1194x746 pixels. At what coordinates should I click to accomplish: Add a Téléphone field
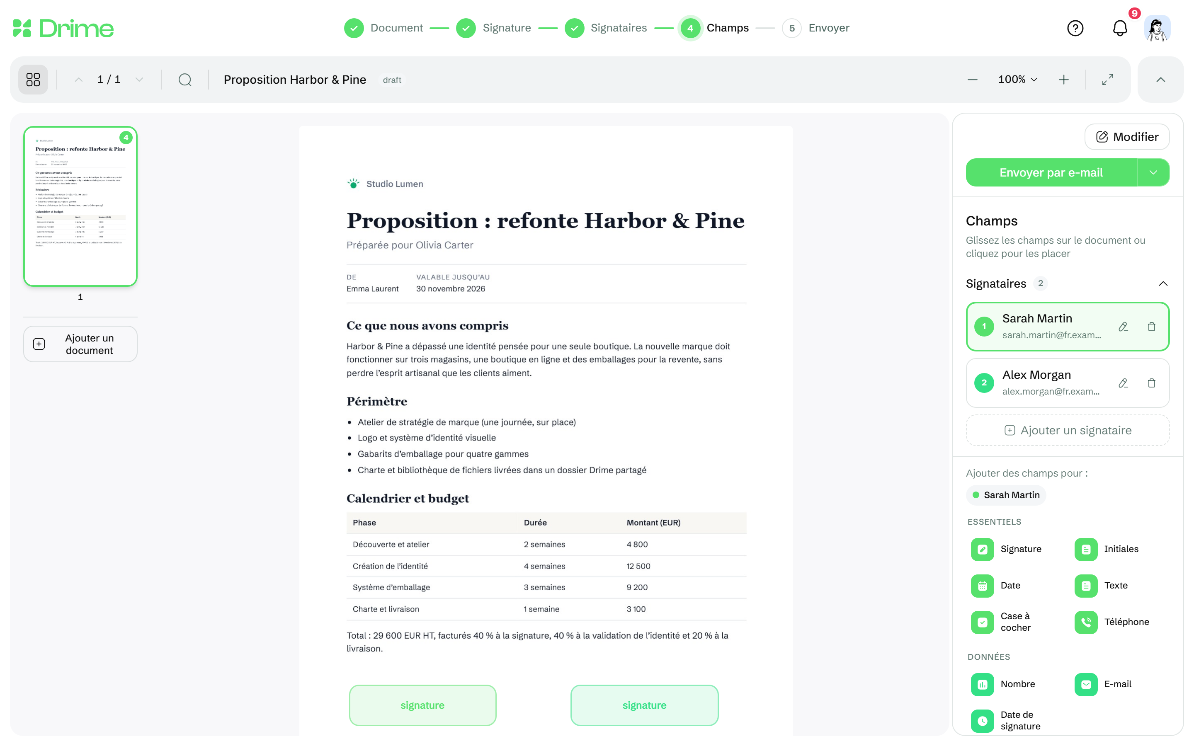[1112, 622]
